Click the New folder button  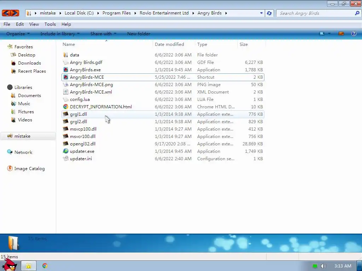click(139, 34)
